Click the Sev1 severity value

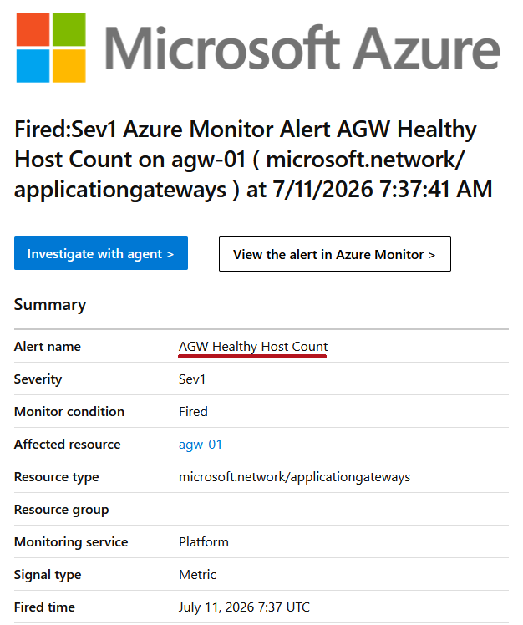192,379
